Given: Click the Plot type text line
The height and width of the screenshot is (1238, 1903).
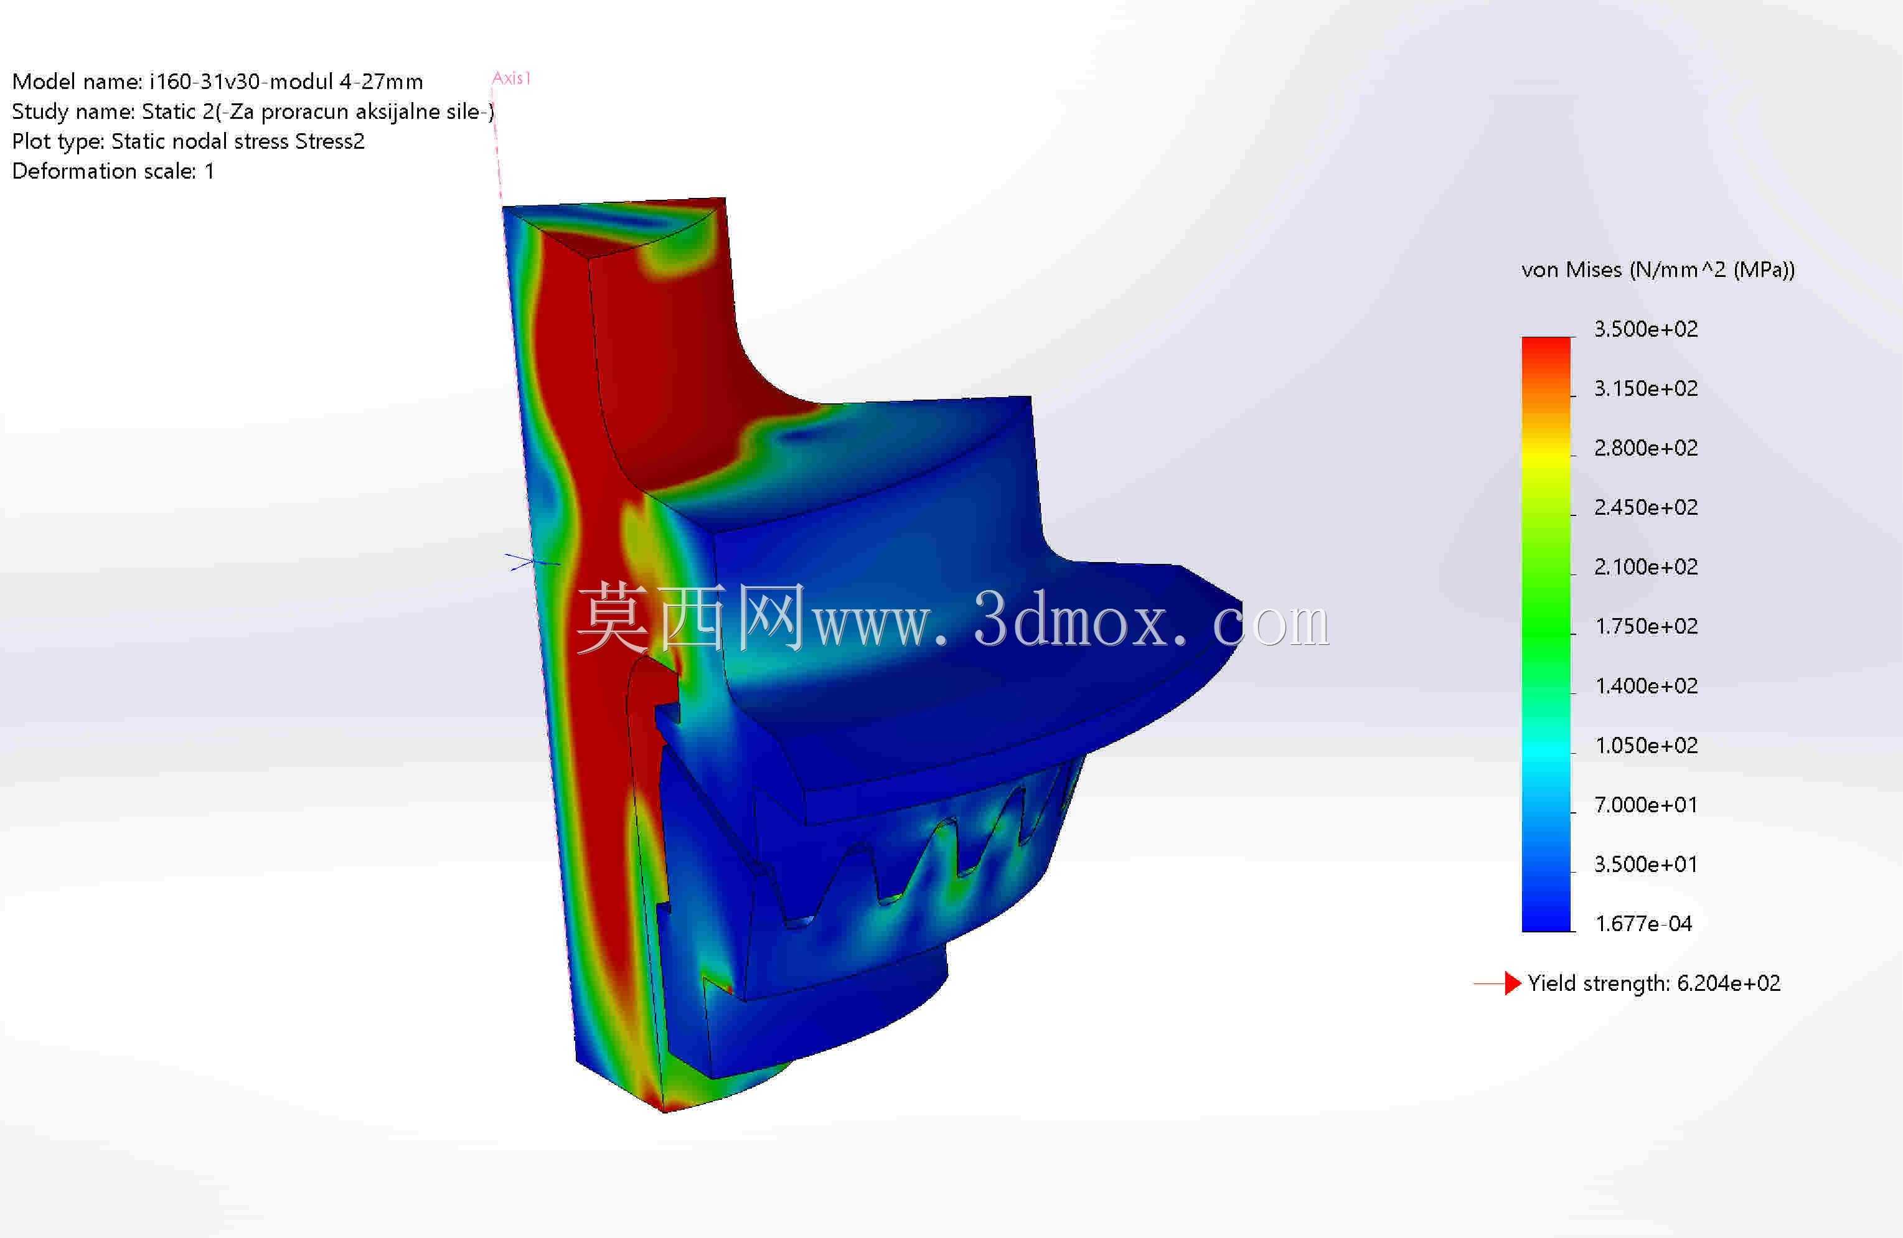Looking at the screenshot, I should click(x=188, y=141).
